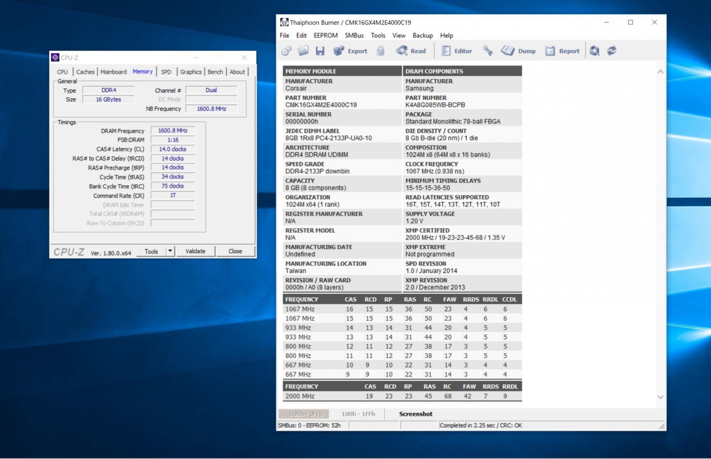Click the floppy disk save icon
This screenshot has height=459, width=711.
point(320,51)
